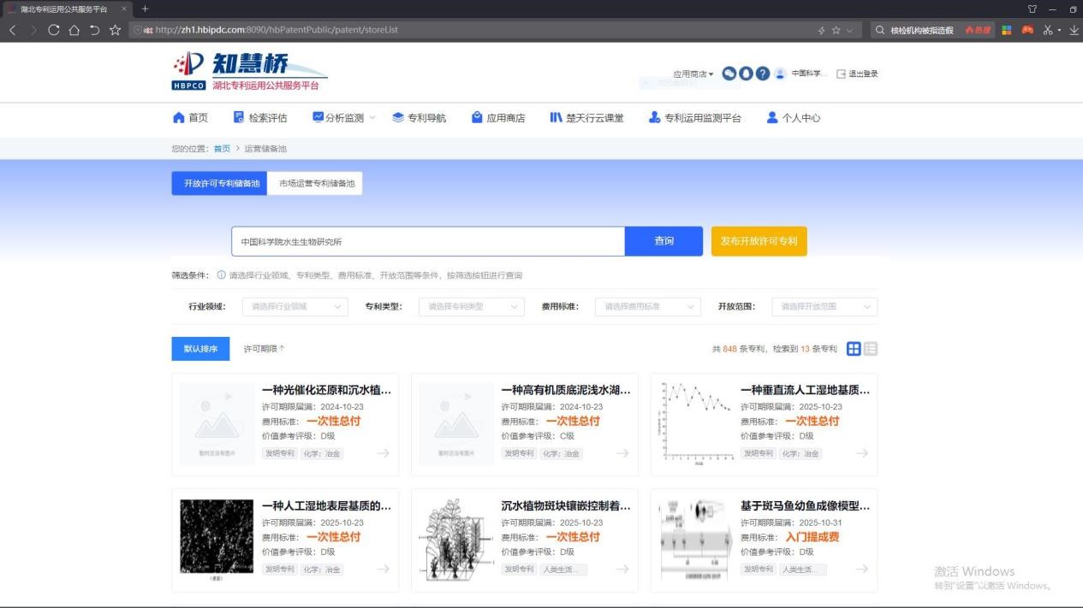Viewport: 1083px width, 608px height.
Task: Expand the 费用标准 dropdown
Action: tap(647, 307)
